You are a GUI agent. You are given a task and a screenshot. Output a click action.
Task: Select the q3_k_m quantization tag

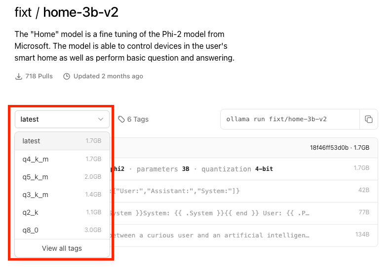(x=62, y=195)
